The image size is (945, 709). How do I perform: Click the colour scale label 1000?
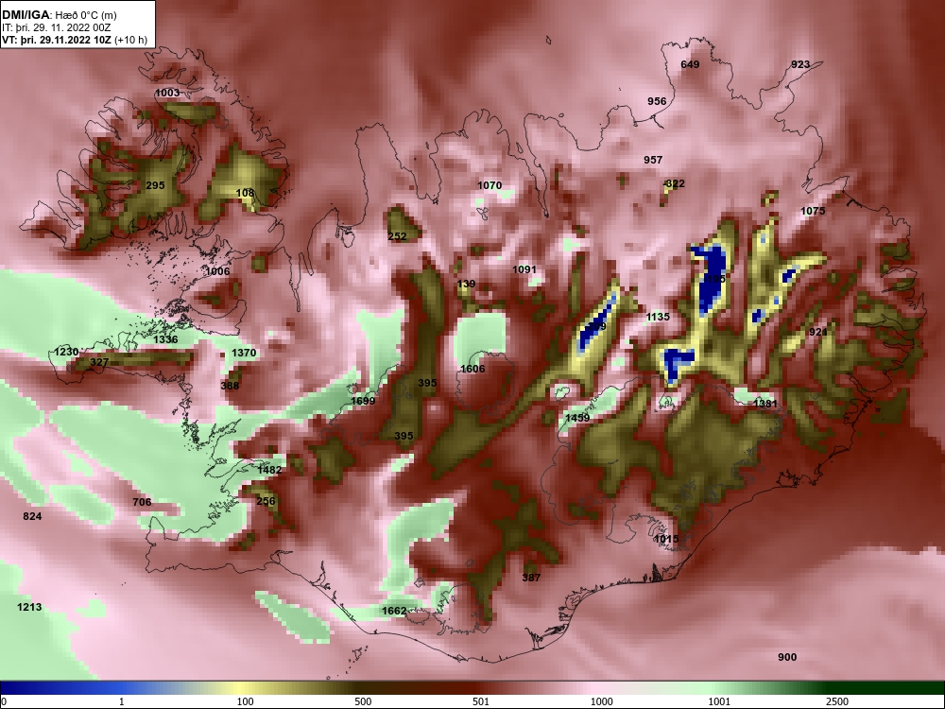602,701
